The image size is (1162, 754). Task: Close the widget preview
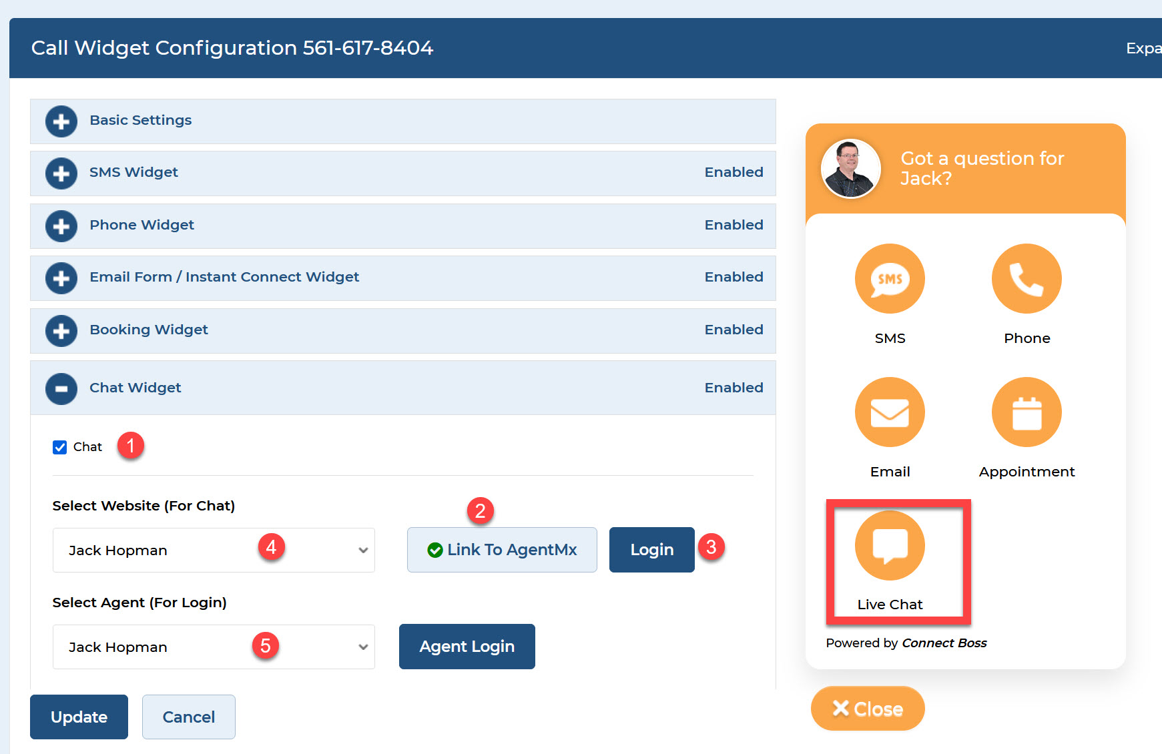(868, 709)
